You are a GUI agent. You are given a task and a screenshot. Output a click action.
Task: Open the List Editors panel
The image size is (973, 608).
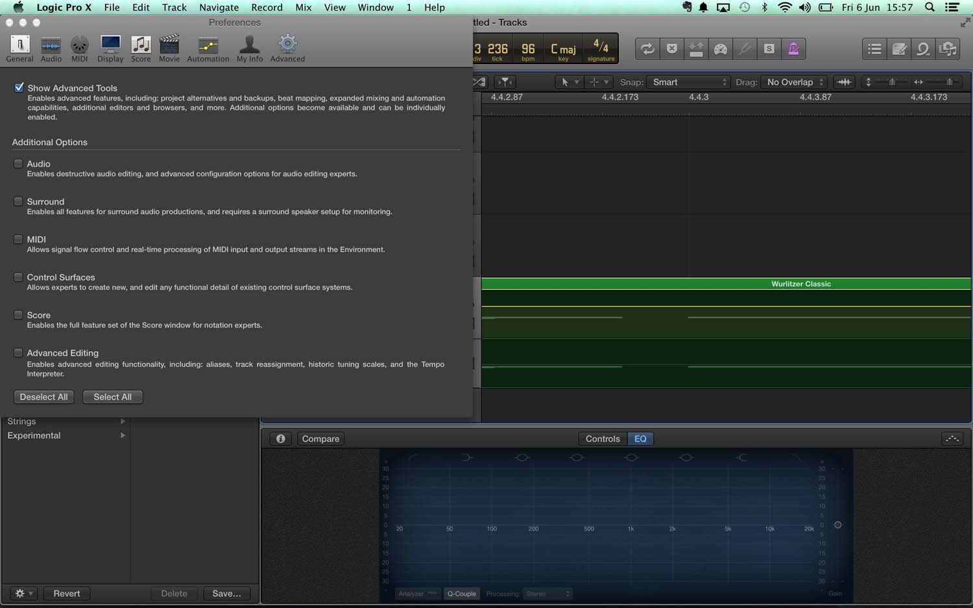point(874,49)
